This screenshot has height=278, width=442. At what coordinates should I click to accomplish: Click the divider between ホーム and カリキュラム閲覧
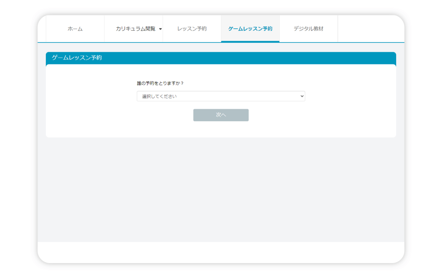click(x=105, y=29)
